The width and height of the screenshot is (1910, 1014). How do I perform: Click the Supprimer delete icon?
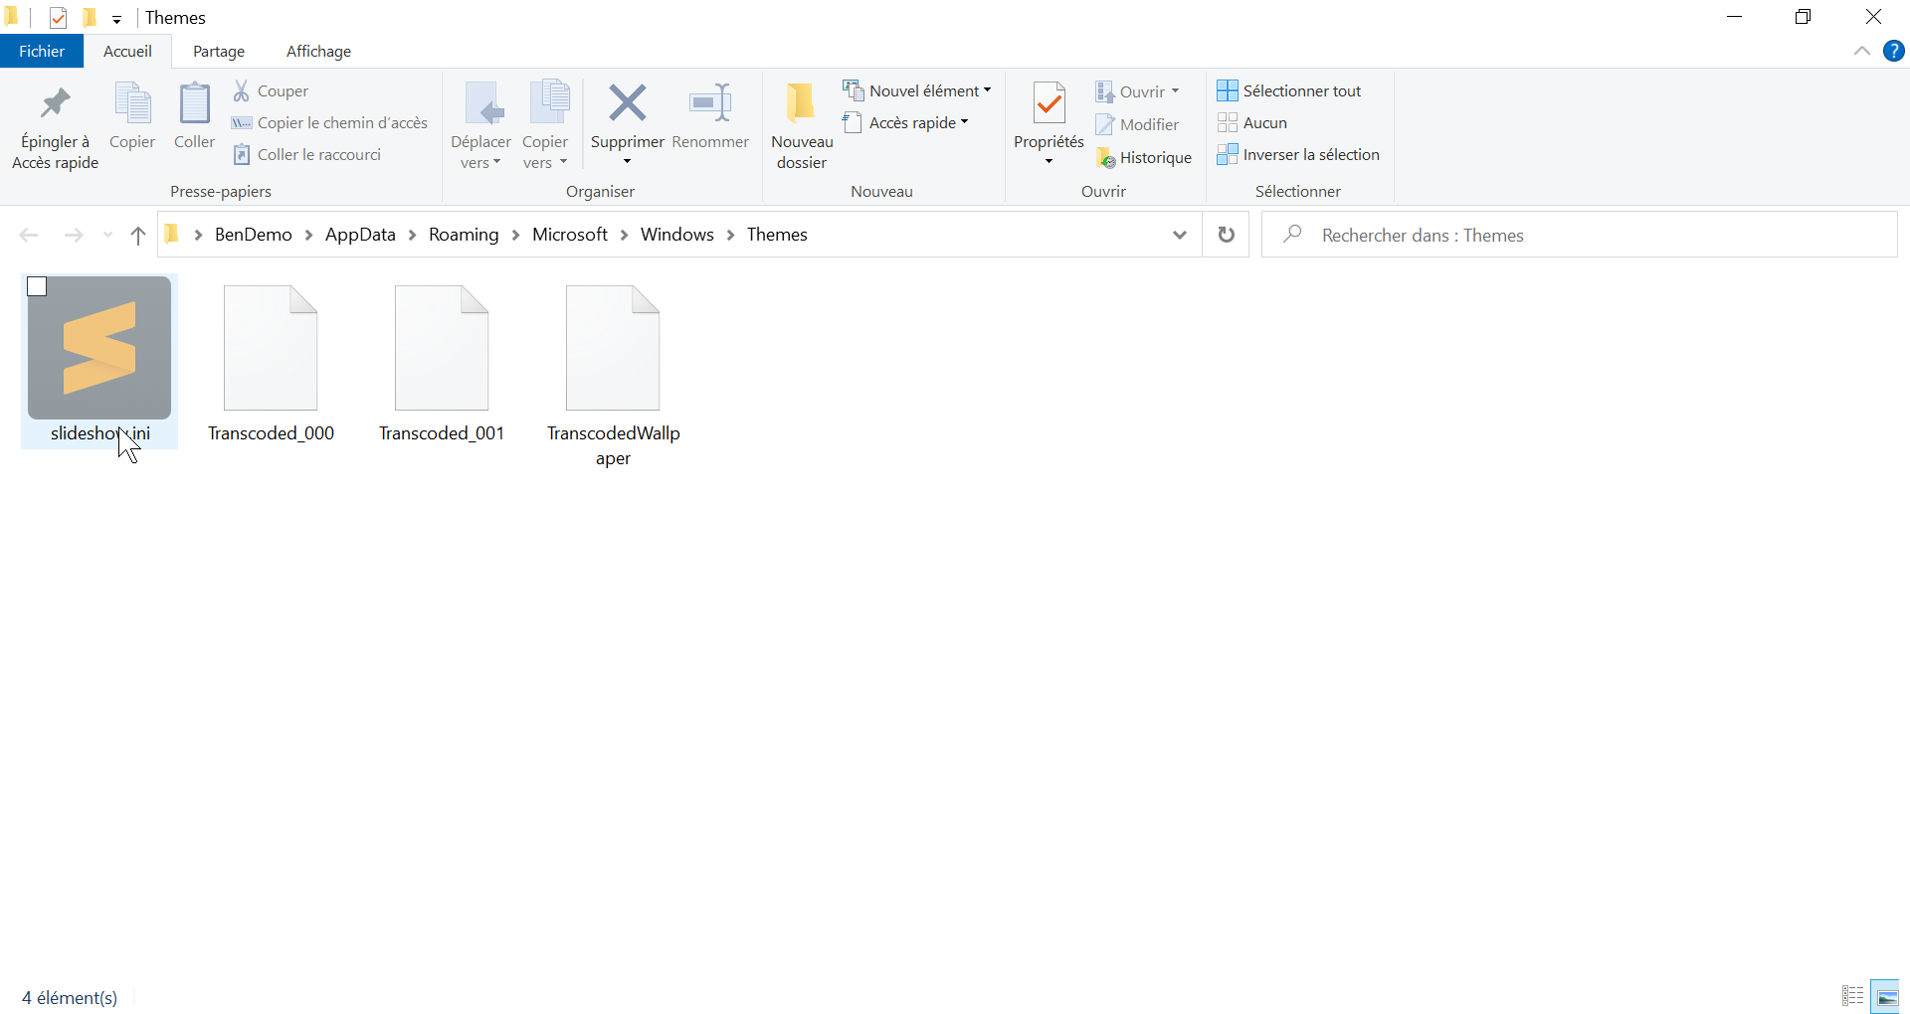click(x=627, y=104)
